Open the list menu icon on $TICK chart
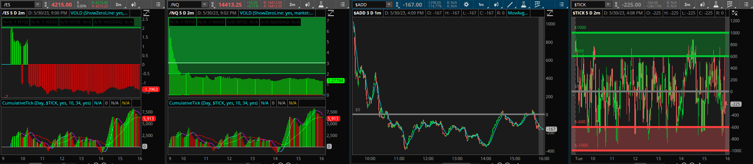 (745, 5)
